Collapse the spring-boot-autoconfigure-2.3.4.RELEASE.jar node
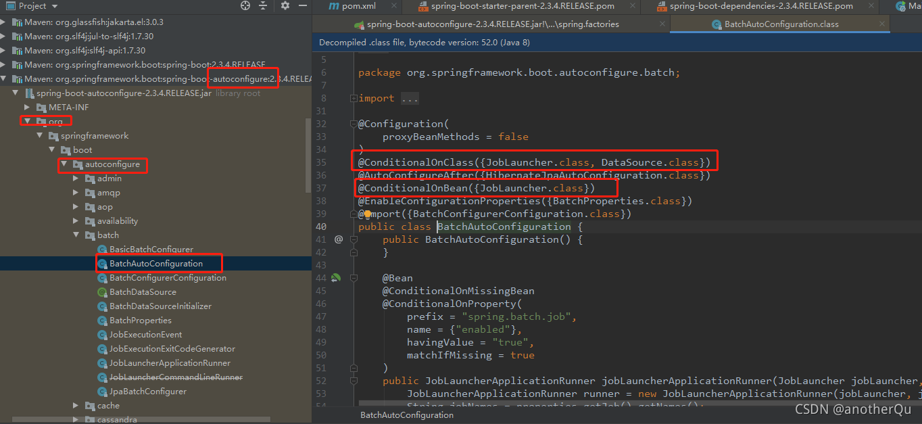Screen dimensions: 922x424 [16, 93]
